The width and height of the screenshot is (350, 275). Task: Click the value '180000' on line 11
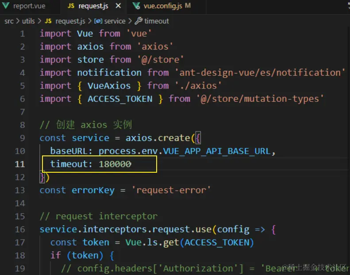115,164
